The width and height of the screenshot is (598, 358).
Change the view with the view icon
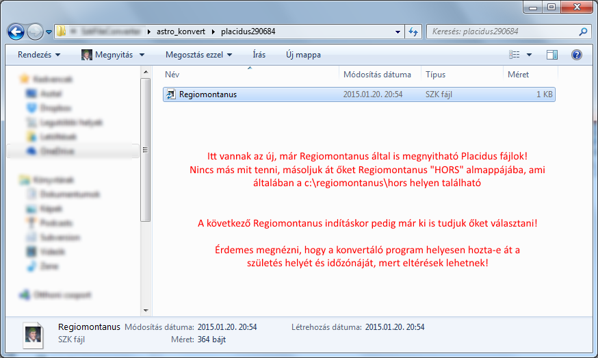[514, 55]
